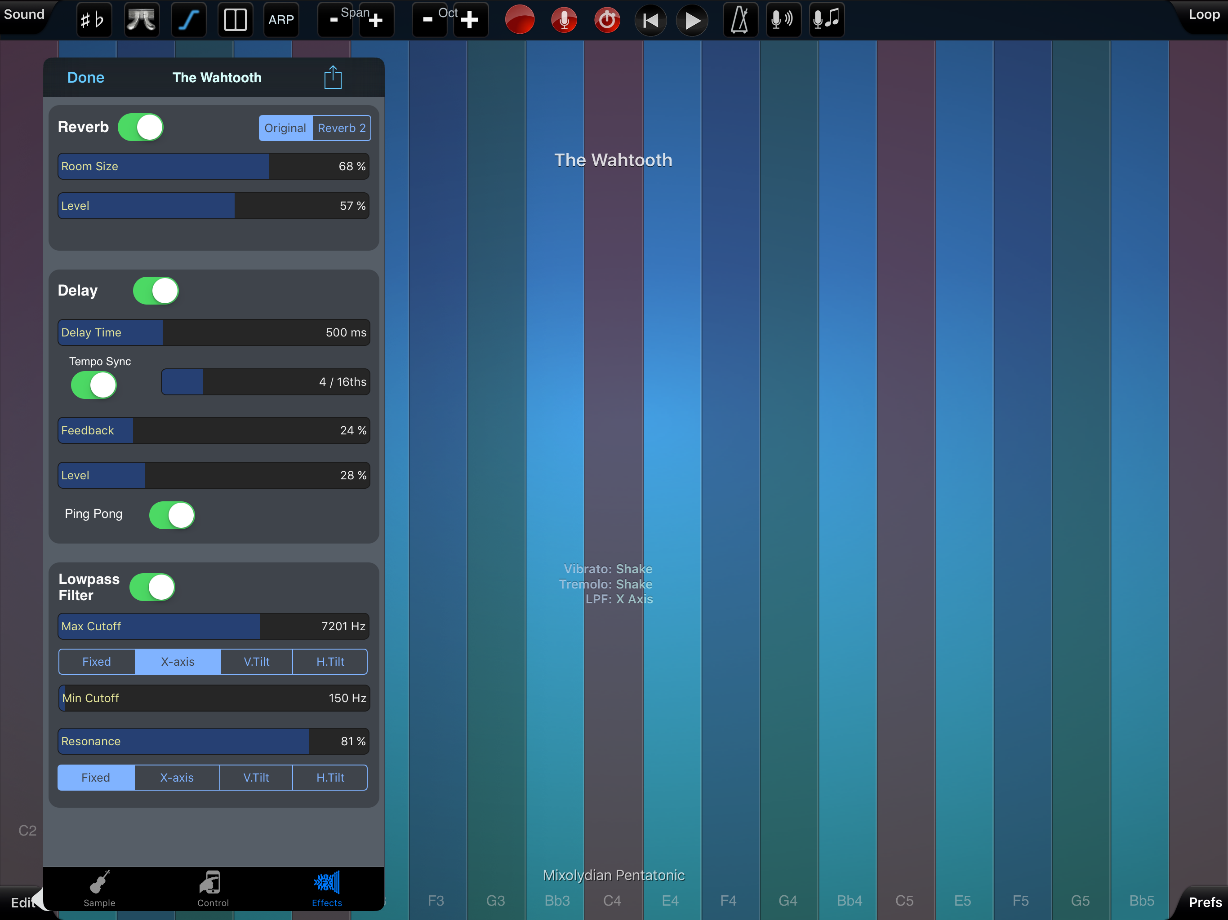Turn off the Reverb toggle
1228x920 pixels.
(140, 127)
